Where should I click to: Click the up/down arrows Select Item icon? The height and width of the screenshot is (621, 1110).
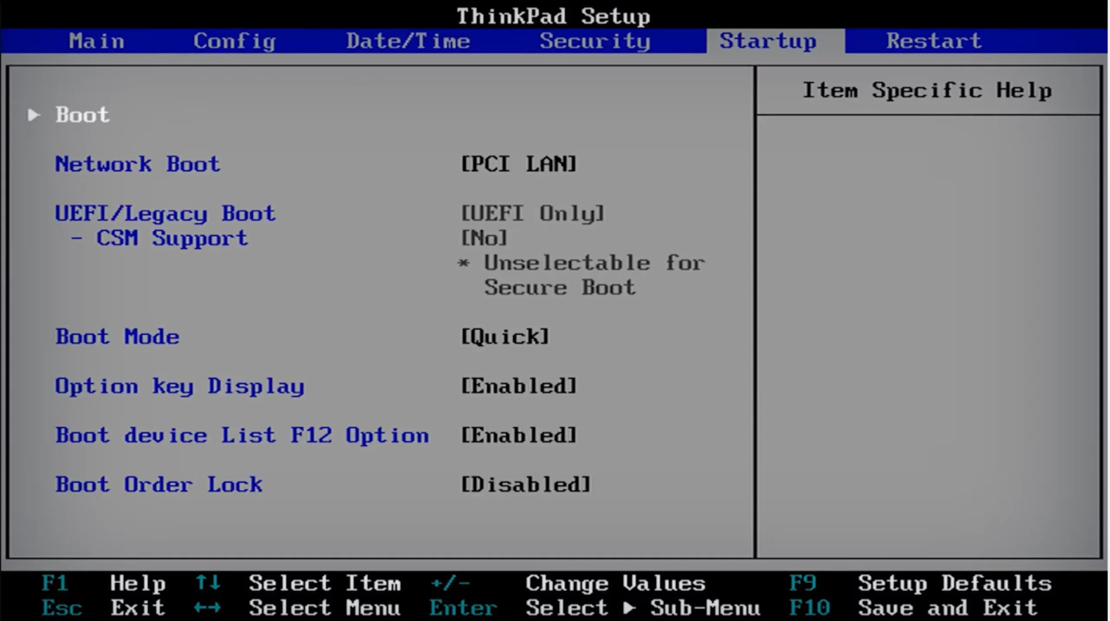pos(208,583)
